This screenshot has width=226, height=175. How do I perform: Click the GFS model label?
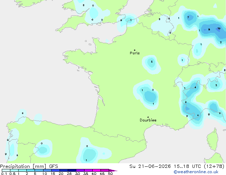point(53,166)
